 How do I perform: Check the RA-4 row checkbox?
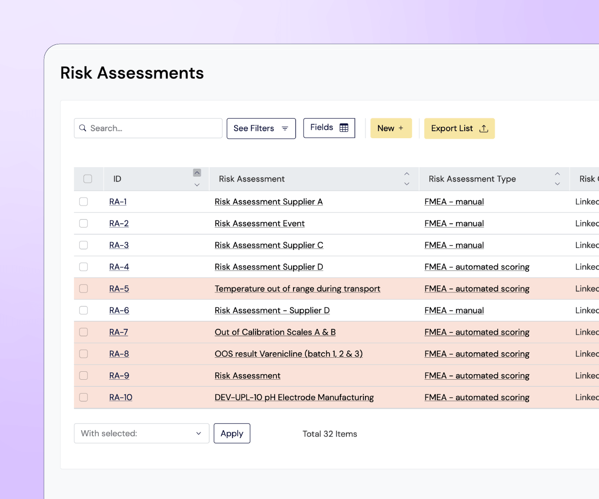[83, 267]
